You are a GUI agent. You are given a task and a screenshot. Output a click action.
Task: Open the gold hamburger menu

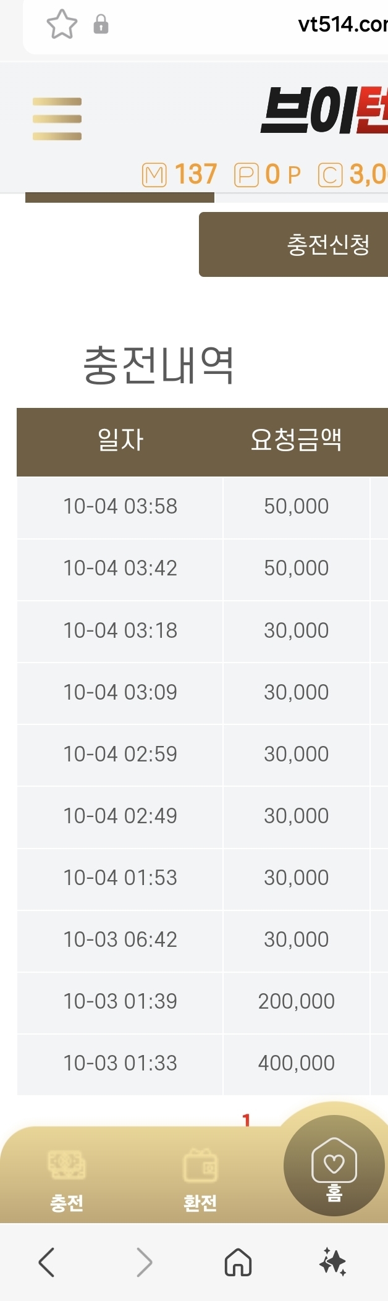tap(57, 119)
